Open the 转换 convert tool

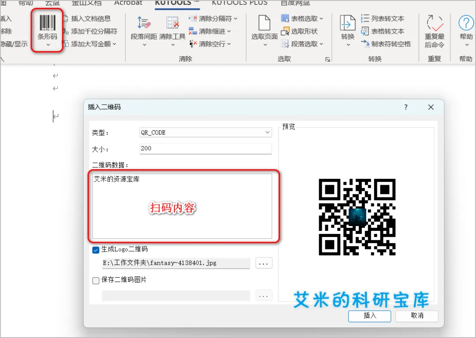click(x=348, y=31)
